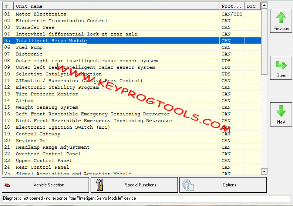Choose the Fuel Pump unit row
The width and height of the screenshot is (293, 206).
[x=29, y=47]
